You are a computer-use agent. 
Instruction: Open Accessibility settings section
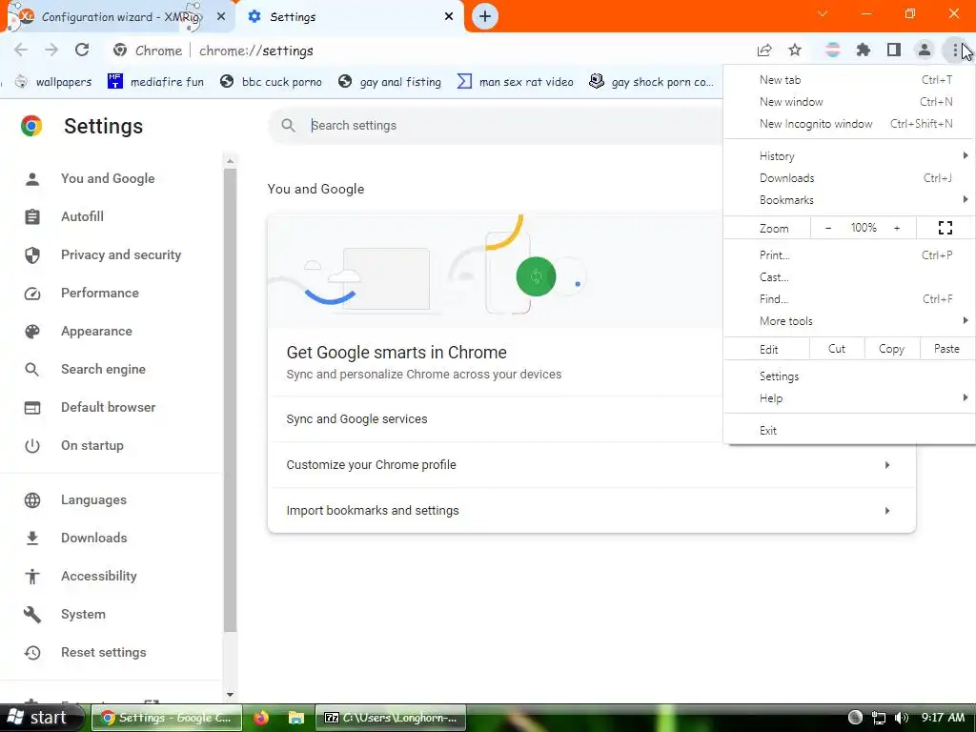[x=99, y=576]
